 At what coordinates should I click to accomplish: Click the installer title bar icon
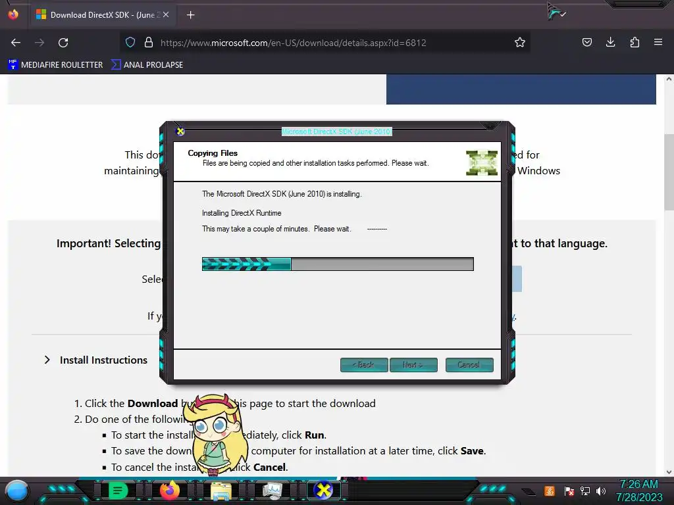(180, 132)
